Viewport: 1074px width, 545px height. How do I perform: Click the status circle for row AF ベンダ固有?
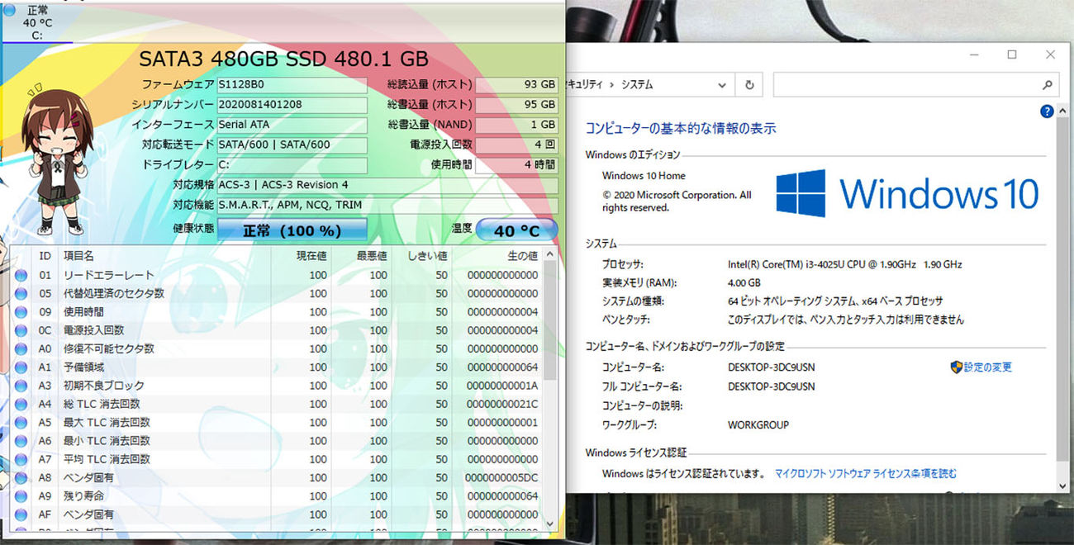coord(21,514)
